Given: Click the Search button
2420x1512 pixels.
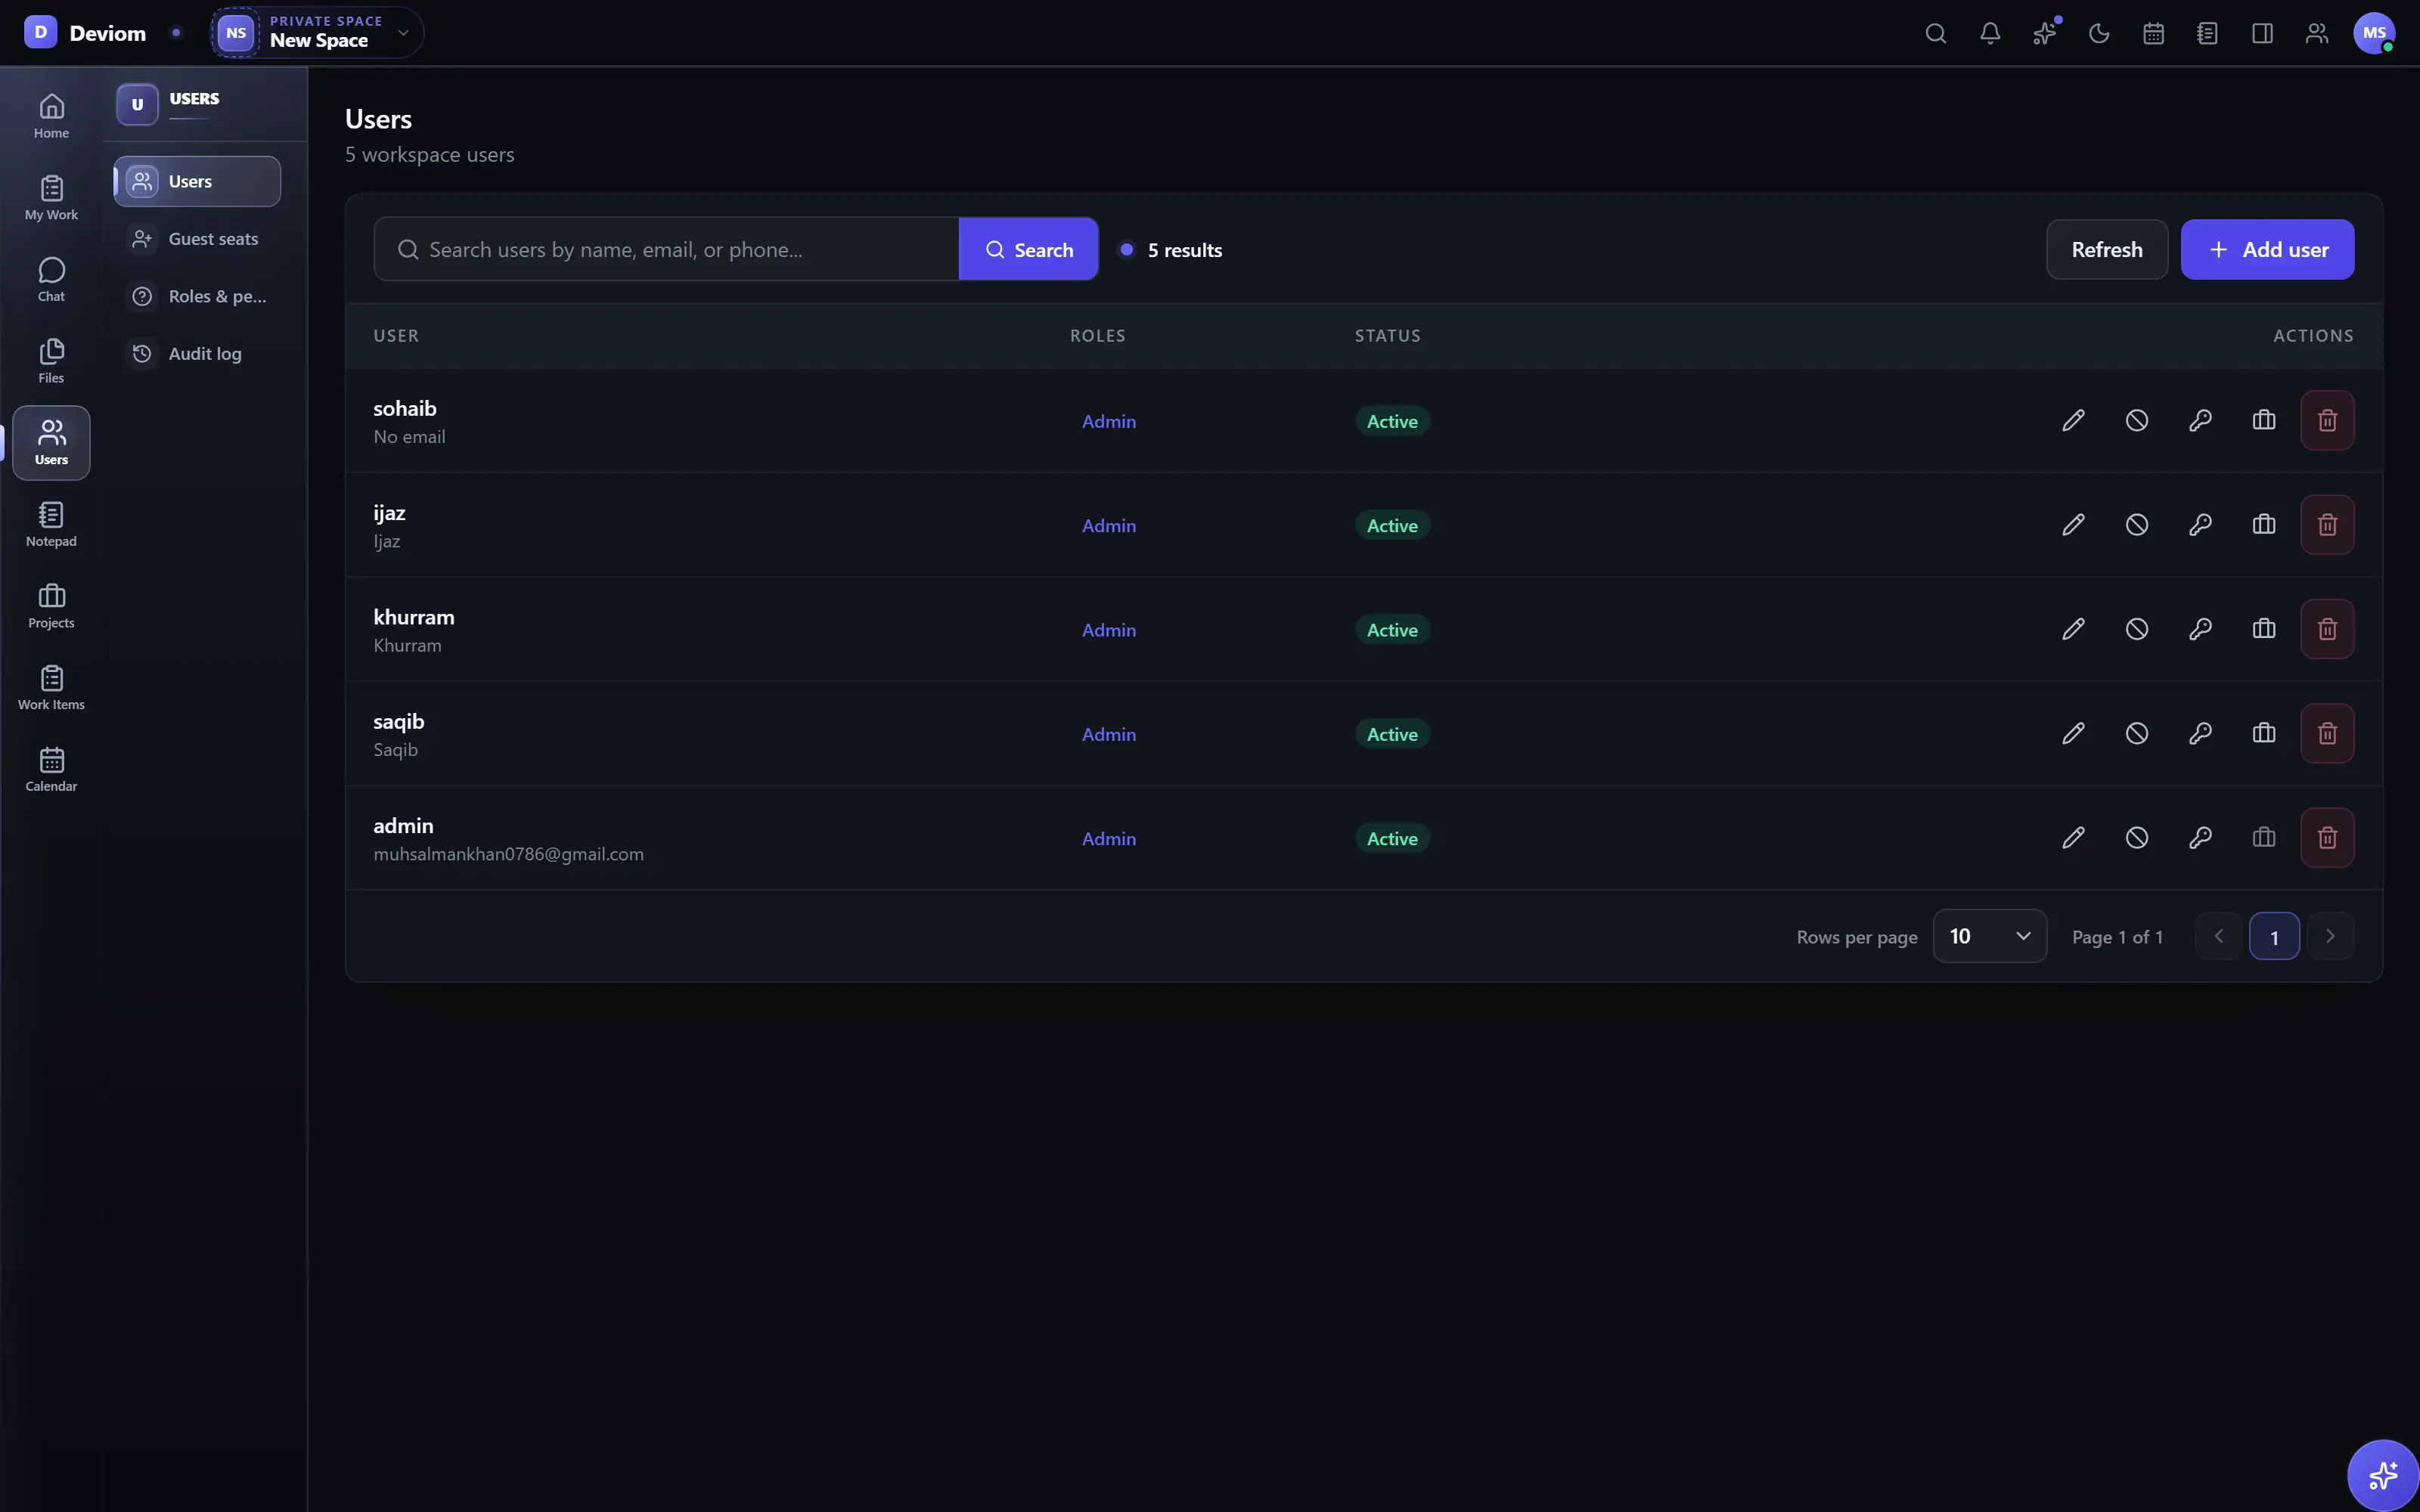Looking at the screenshot, I should click(x=1028, y=249).
